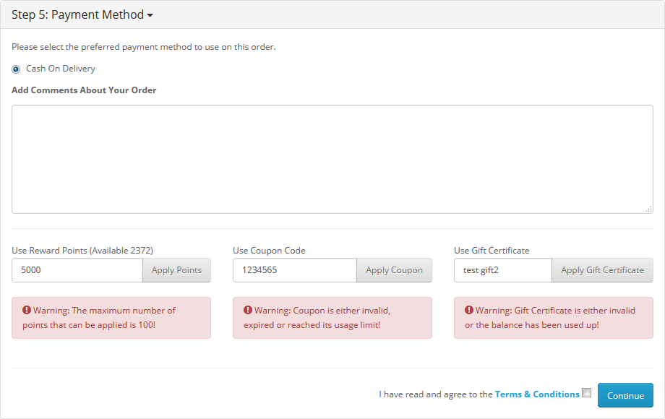The width and height of the screenshot is (665, 419).
Task: Click the Apply Gift Certificate button
Action: tap(602, 270)
